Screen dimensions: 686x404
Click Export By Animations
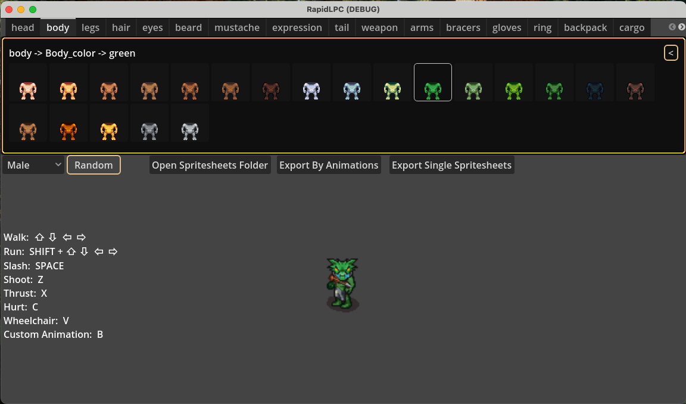click(x=329, y=165)
